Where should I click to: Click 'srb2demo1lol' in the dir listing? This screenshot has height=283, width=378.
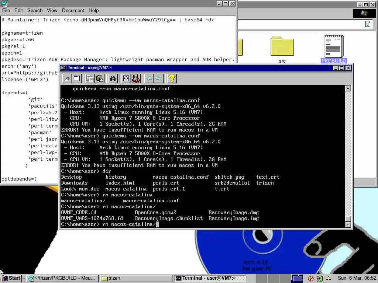(232, 183)
